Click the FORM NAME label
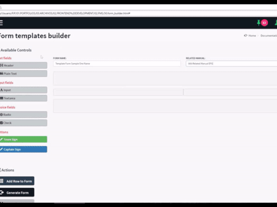The height and width of the screenshot is (207, 277). tap(60, 58)
